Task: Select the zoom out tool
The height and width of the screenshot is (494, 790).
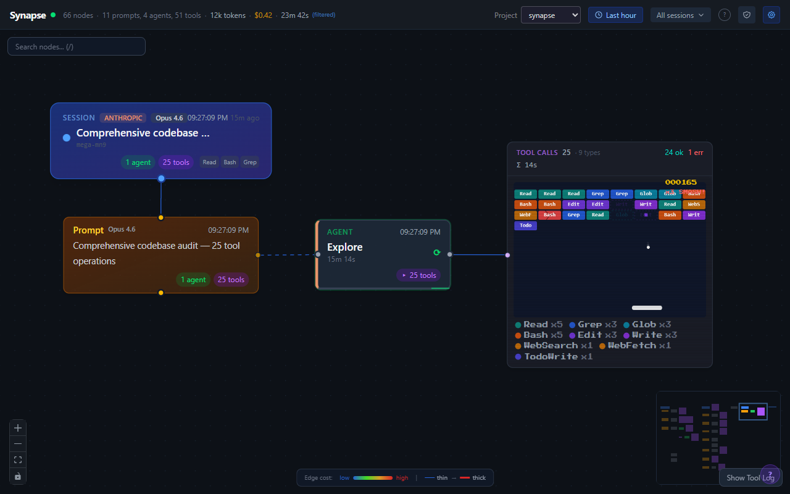Action: (17, 443)
